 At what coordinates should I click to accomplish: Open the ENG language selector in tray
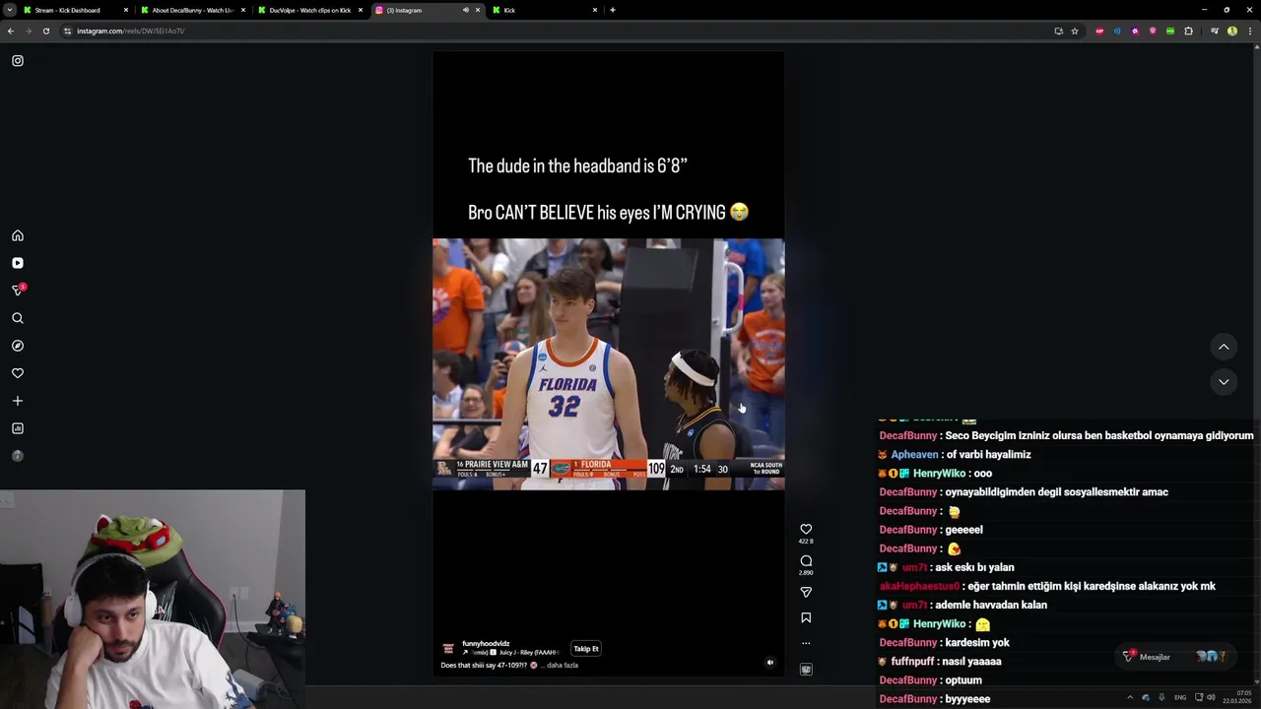pyautogui.click(x=1180, y=697)
